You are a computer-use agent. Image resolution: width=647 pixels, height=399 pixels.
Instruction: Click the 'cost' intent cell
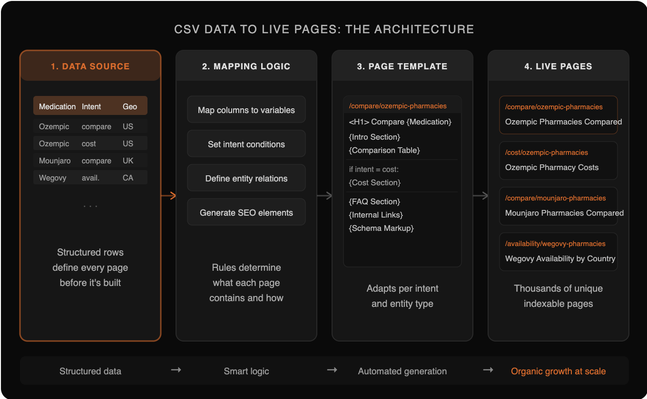(88, 143)
